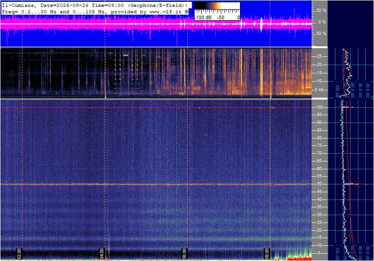The height and width of the screenshot is (261, 374).
Task: Click the 25 Hz tick on geophone axis
Action: 319,56
